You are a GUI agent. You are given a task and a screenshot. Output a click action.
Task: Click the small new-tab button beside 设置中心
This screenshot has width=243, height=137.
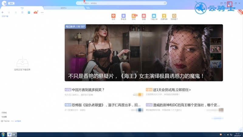88,8
